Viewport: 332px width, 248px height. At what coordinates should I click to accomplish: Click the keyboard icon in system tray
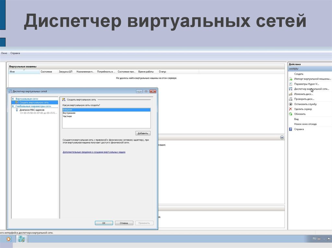(319, 239)
